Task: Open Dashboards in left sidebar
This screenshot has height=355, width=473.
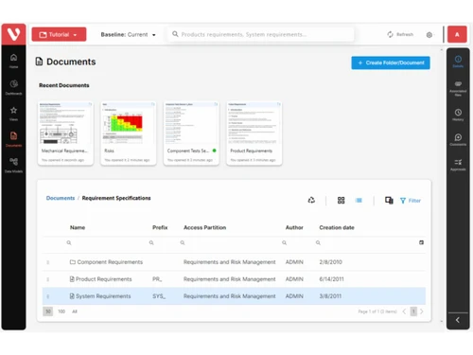Action: pos(13,87)
